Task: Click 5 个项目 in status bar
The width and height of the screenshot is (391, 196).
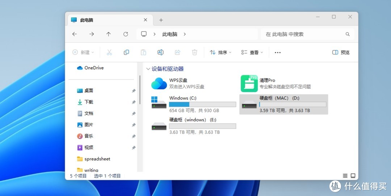Action: [78, 176]
